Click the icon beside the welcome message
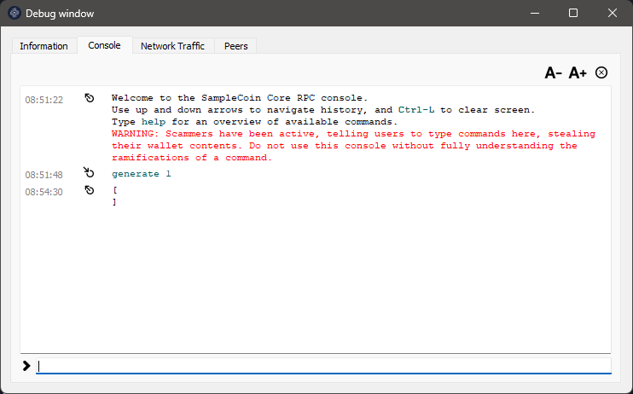Image resolution: width=633 pixels, height=394 pixels. click(90, 99)
